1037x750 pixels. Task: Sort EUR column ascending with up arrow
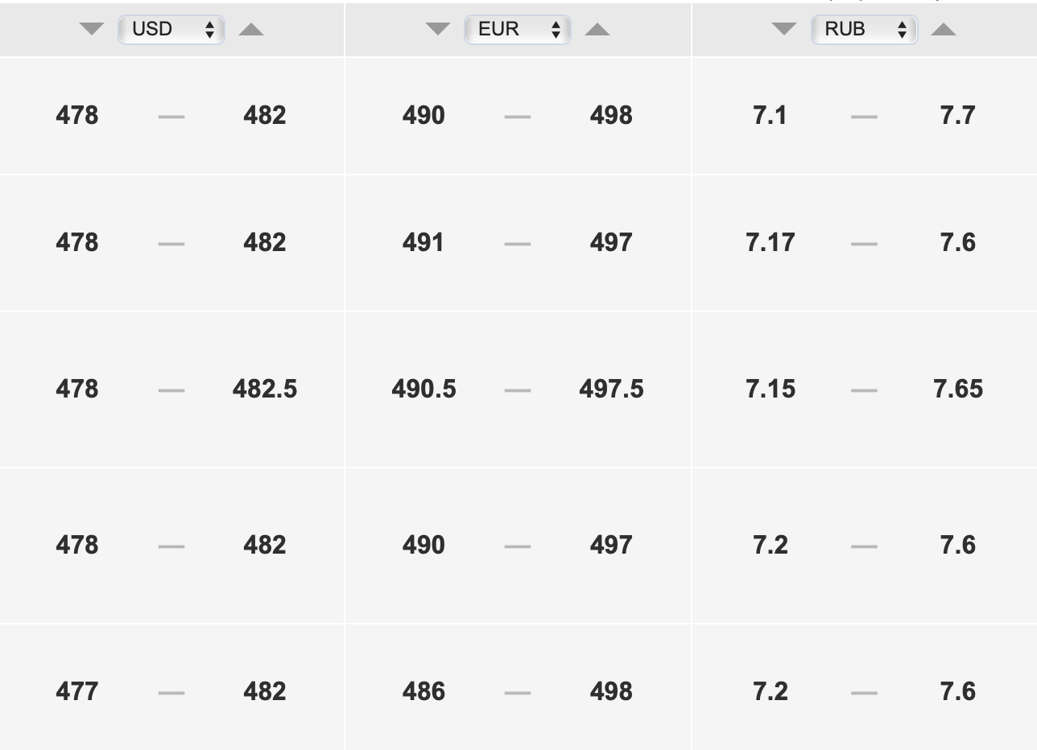click(597, 30)
